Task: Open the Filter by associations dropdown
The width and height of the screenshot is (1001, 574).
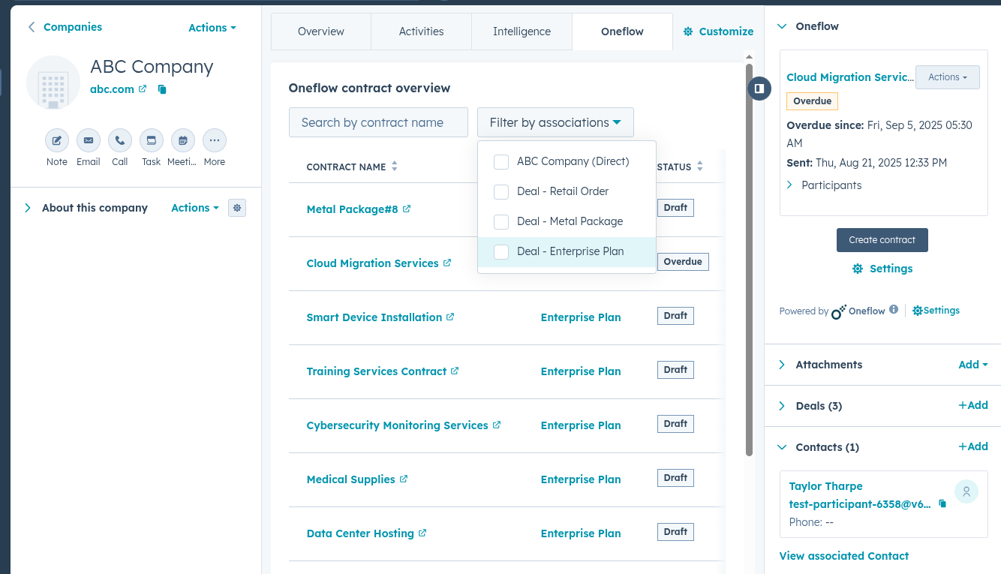Action: click(x=555, y=122)
